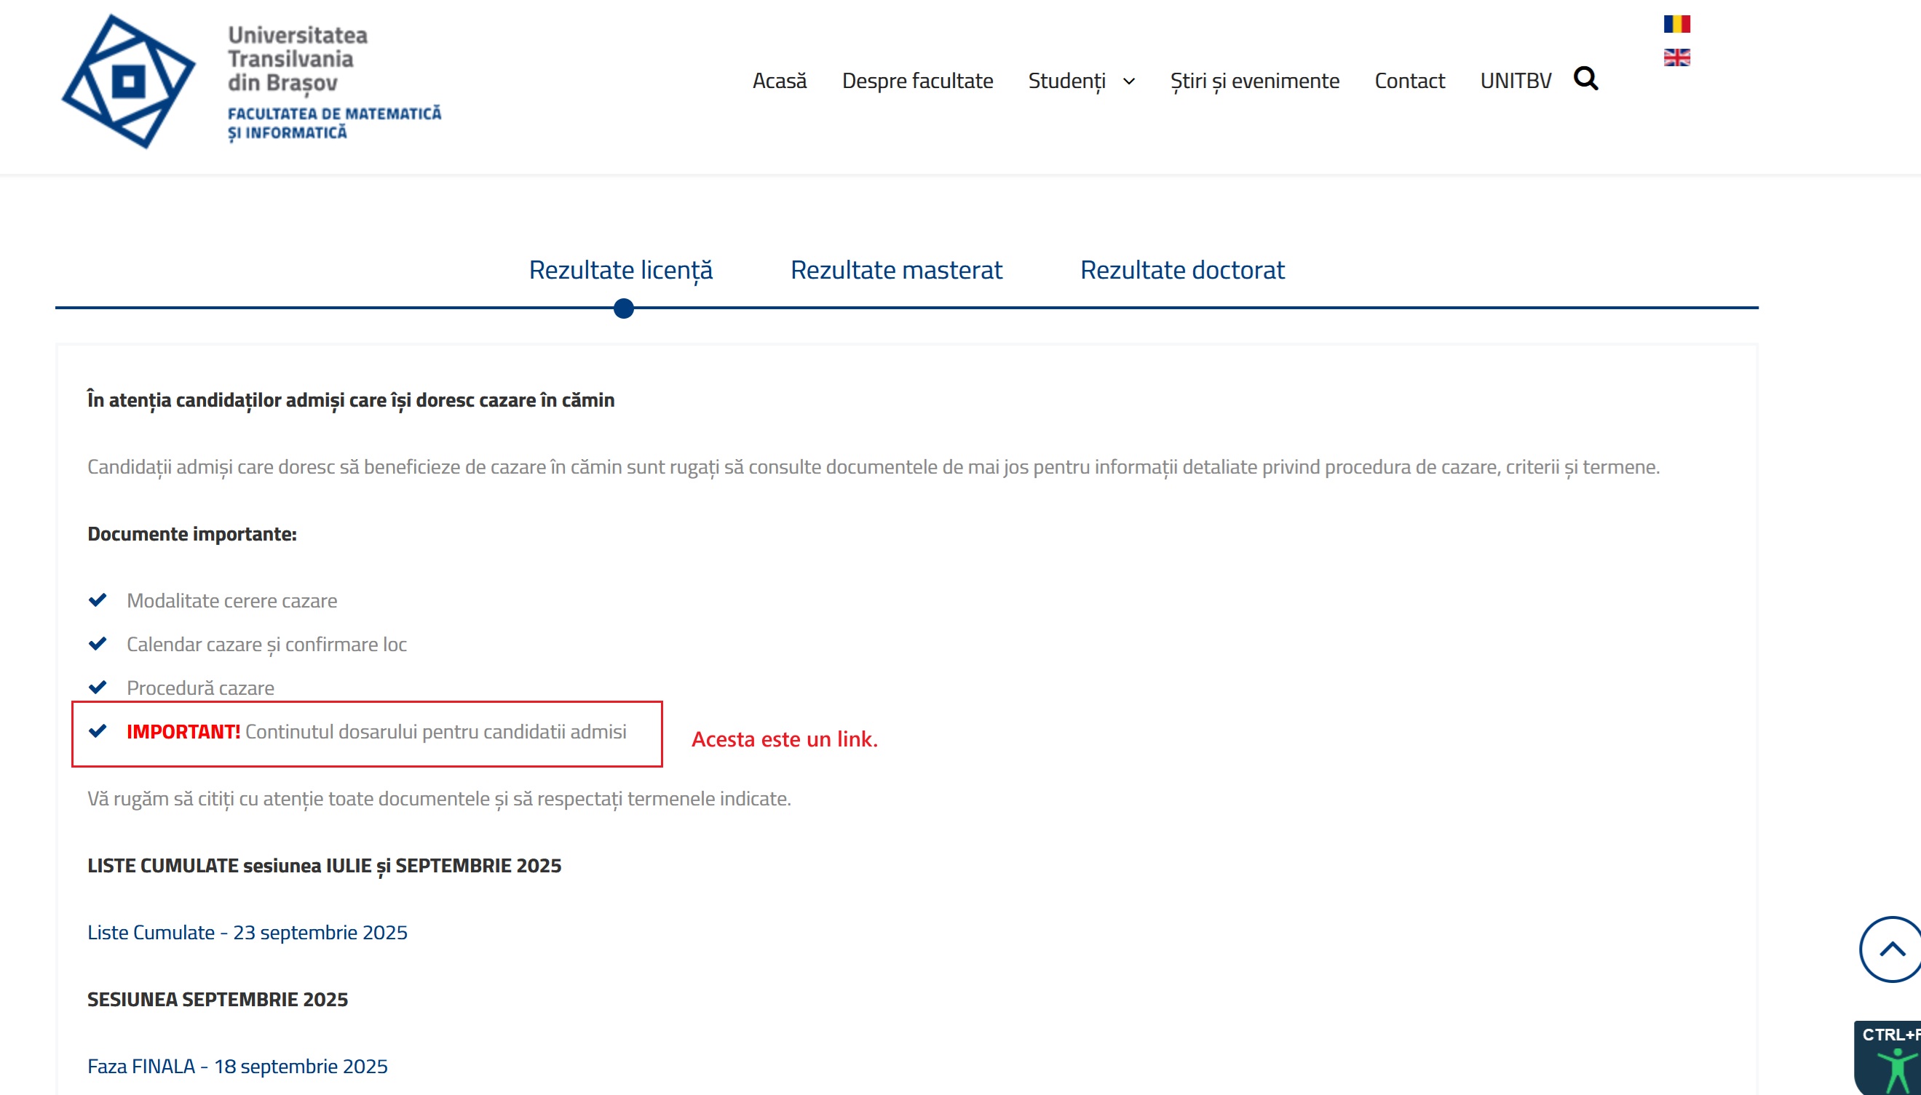The height and width of the screenshot is (1095, 1921).
Task: Select the Rezultate licență tab
Action: coord(621,270)
